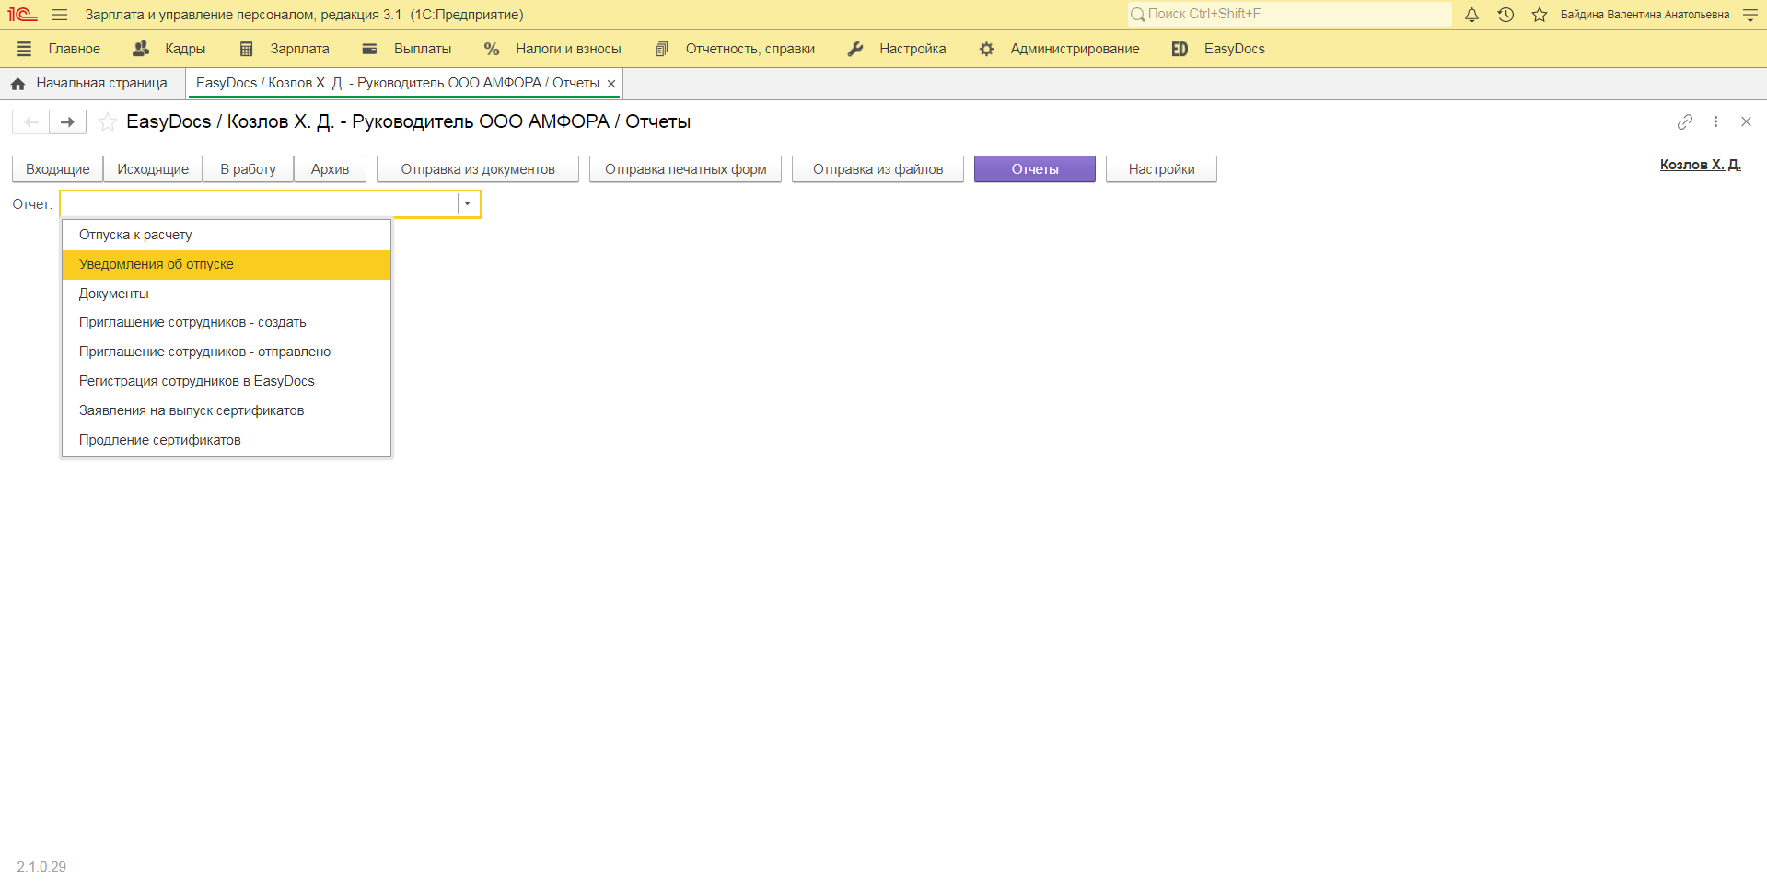Select Отпуска к расчету from list
The image size is (1767, 889).
(x=135, y=235)
